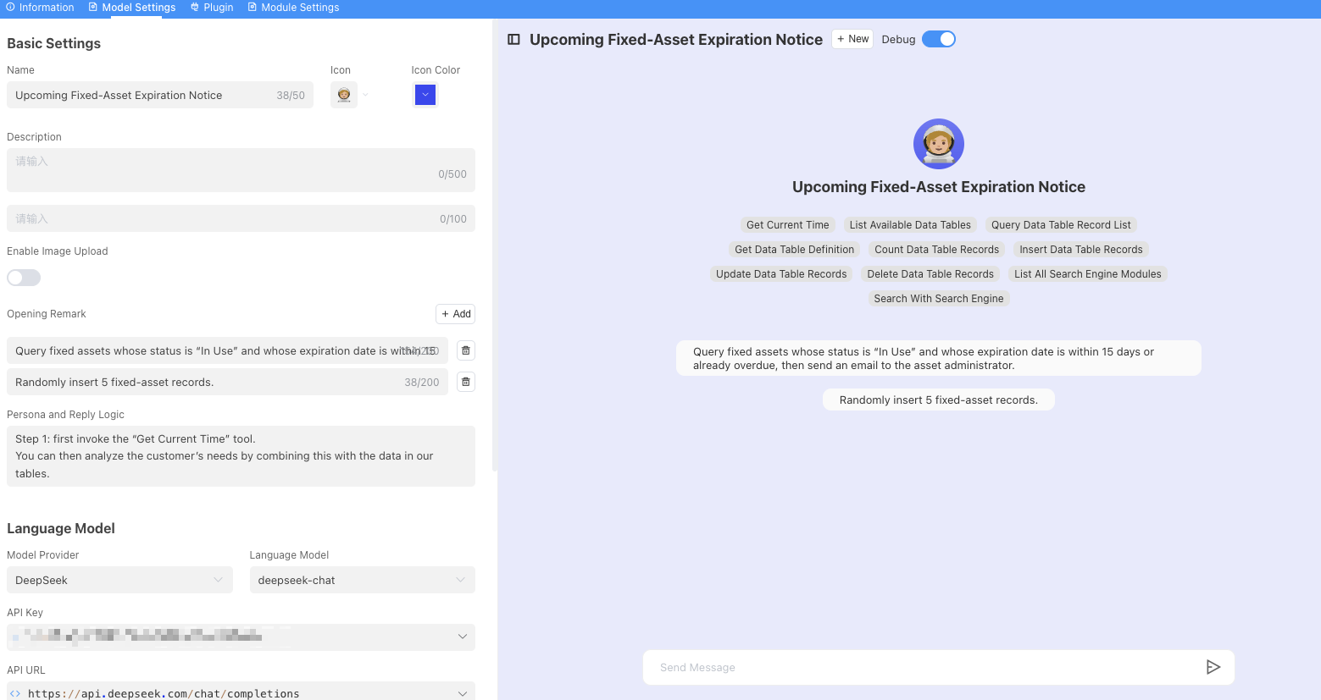Image resolution: width=1321 pixels, height=700 pixels.
Task: Click the New button to start a conversation
Action: click(x=852, y=38)
